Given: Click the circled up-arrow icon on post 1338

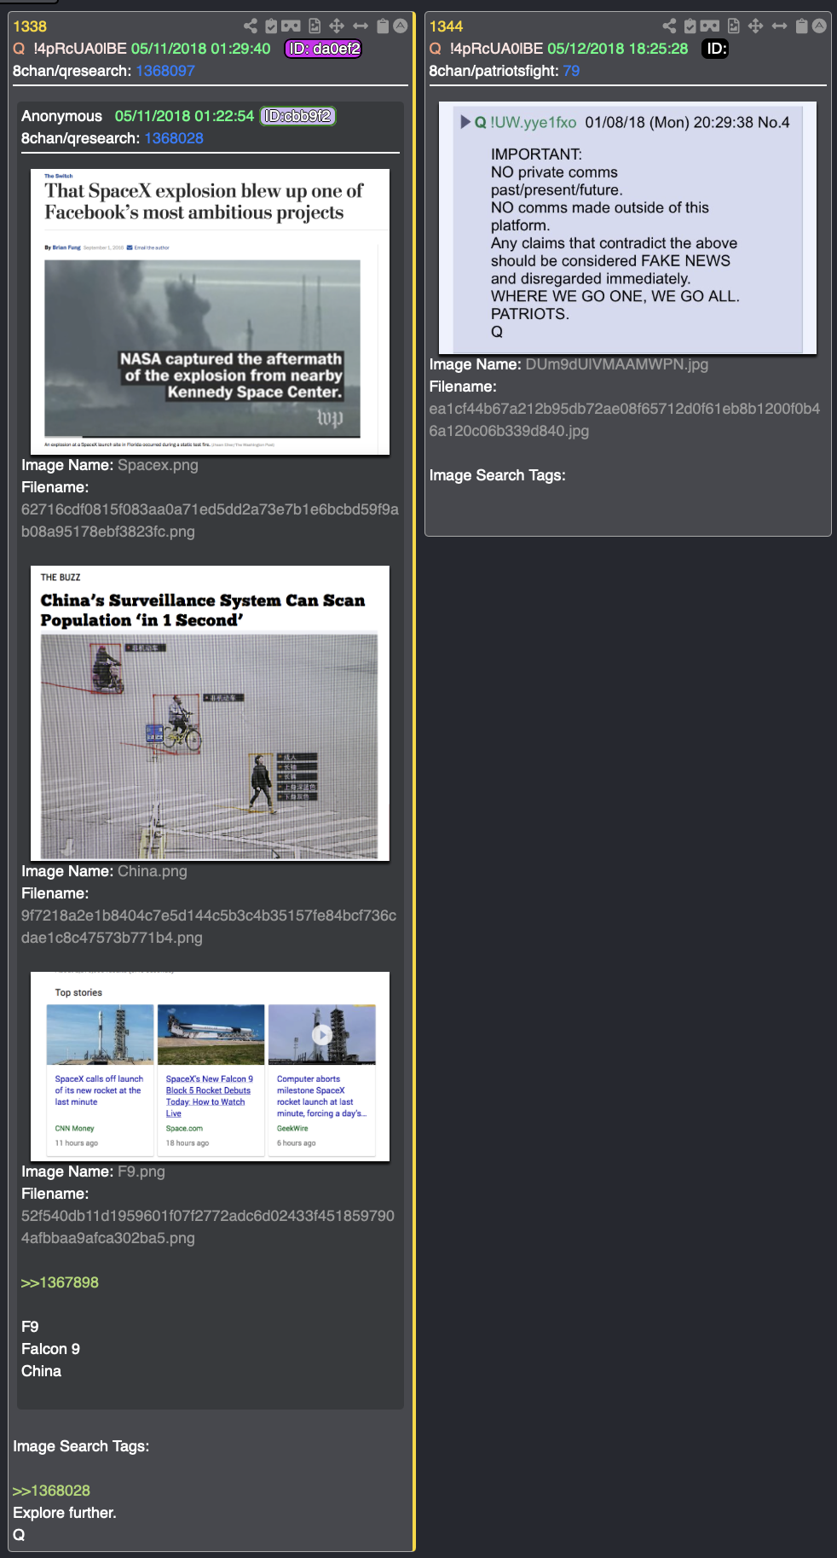Looking at the screenshot, I should pyautogui.click(x=401, y=26).
